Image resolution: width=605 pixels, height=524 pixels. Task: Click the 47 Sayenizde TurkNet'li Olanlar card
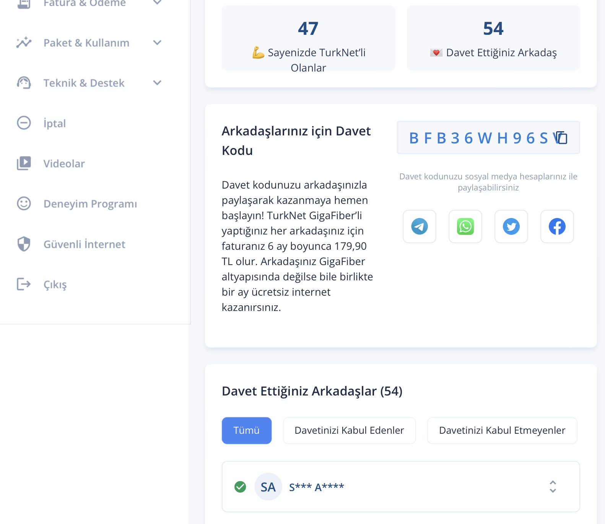click(x=309, y=38)
